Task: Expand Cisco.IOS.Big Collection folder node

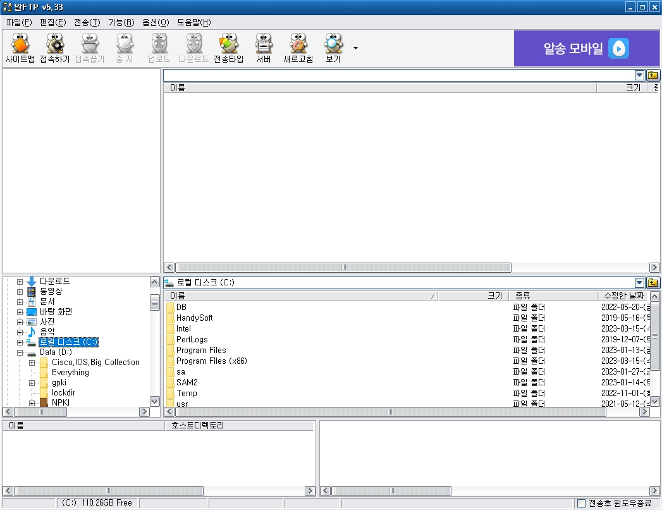Action: point(32,363)
